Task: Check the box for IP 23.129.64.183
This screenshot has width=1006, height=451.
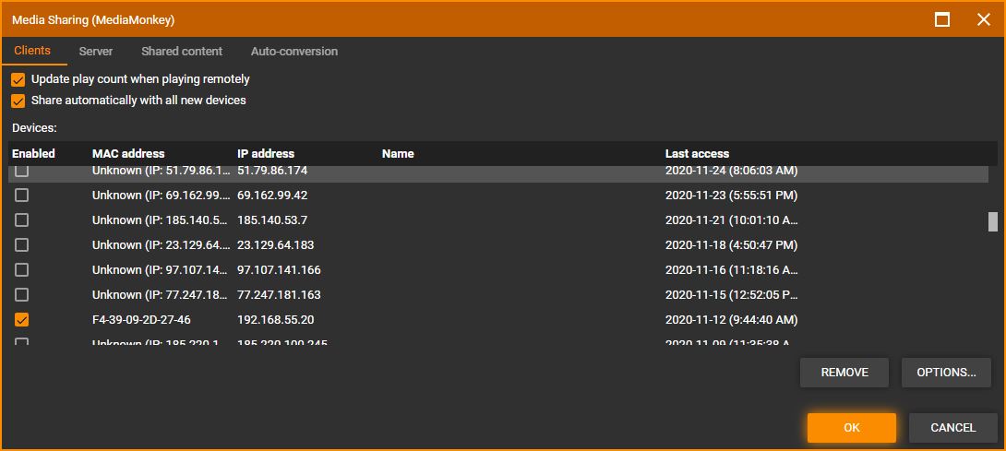Action: tap(21, 245)
